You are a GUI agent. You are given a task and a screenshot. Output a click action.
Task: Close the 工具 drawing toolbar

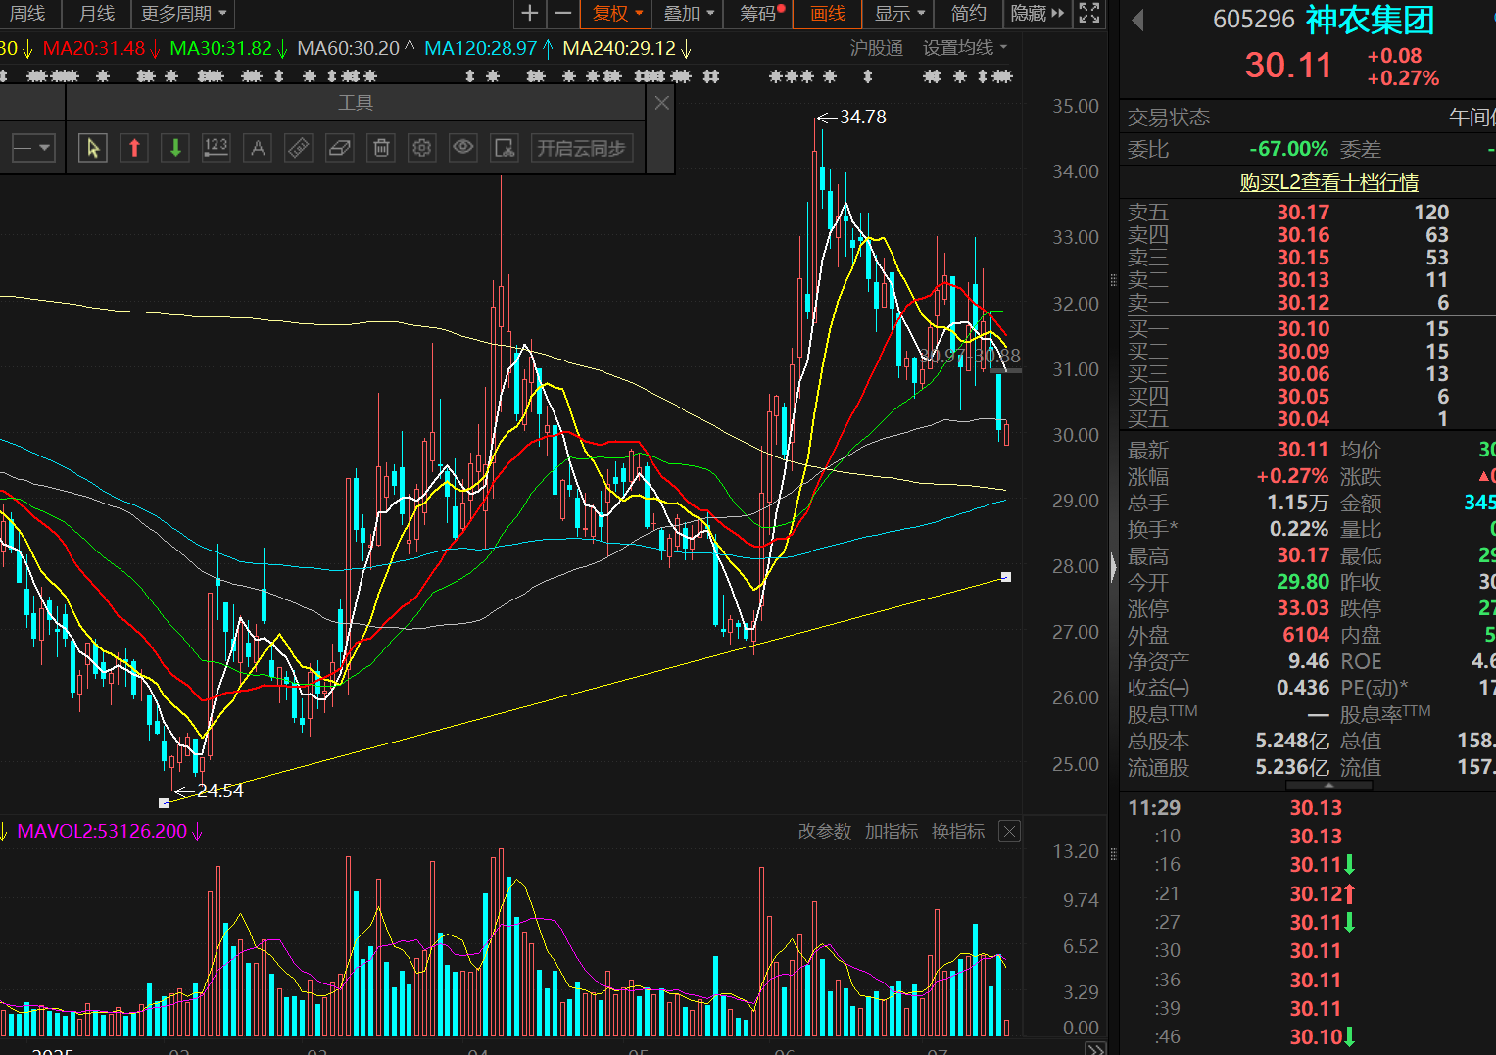click(x=662, y=103)
